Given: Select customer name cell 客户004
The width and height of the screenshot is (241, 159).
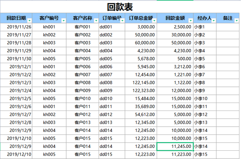Looking at the screenshot, I should click(82, 51).
